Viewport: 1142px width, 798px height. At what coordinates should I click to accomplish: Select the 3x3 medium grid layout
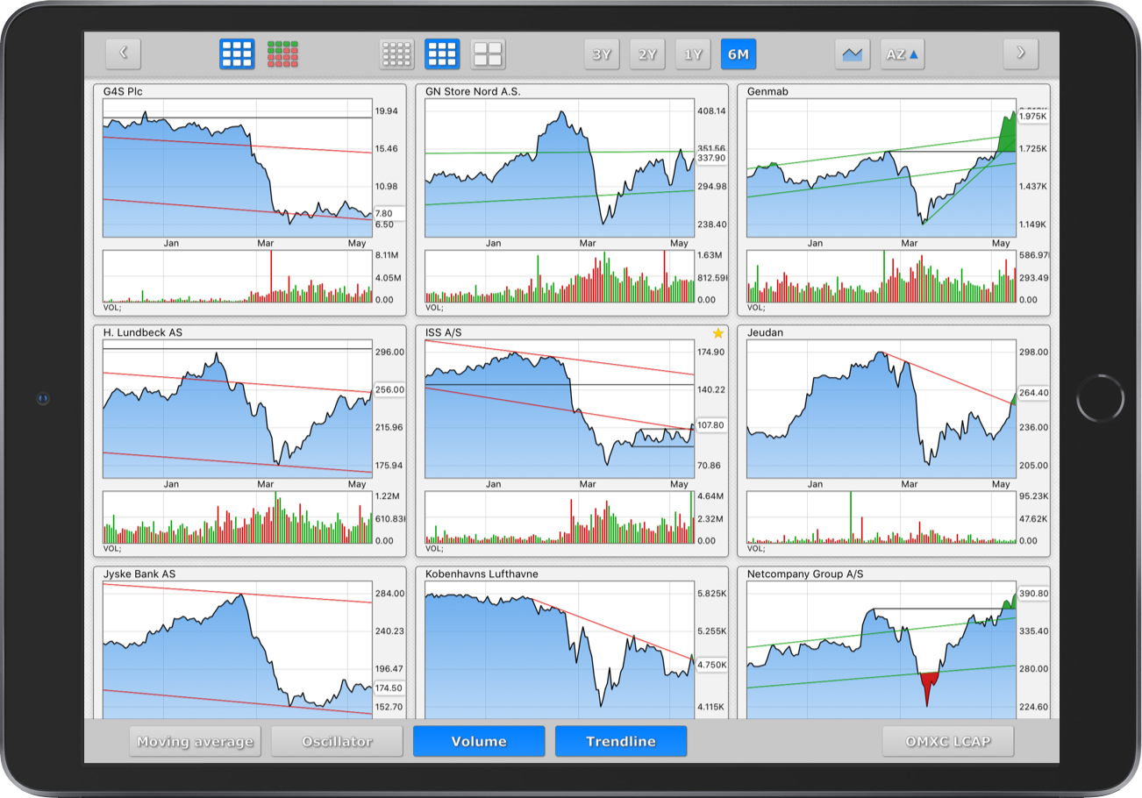(442, 53)
